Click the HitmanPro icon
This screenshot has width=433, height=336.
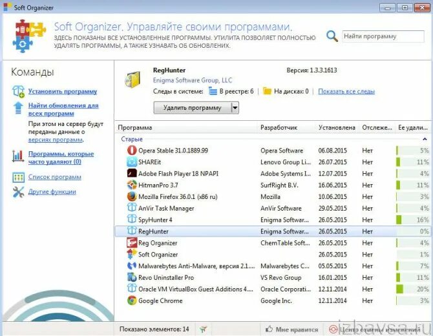coord(132,185)
